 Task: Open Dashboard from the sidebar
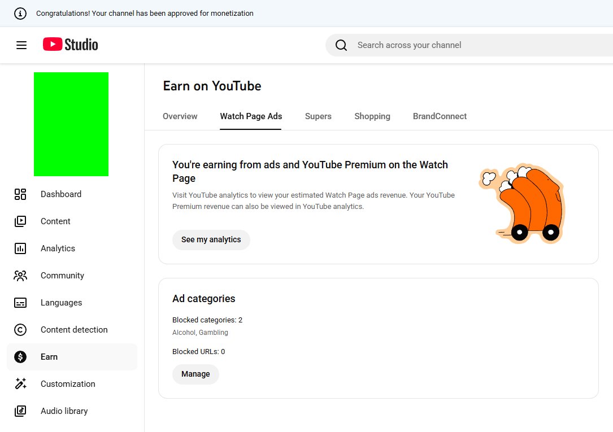(72, 194)
